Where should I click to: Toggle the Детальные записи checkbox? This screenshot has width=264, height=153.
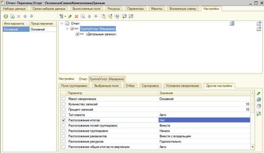click(77, 34)
